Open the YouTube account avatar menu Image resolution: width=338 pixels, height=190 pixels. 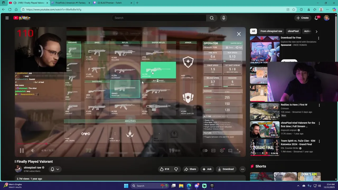(327, 18)
